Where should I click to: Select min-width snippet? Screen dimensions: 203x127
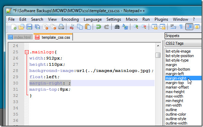(174, 105)
